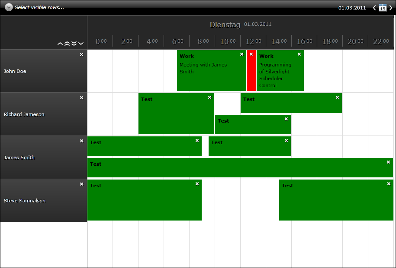Select the Dienstag day header
Image resolution: width=396 pixels, height=268 pixels.
coord(225,25)
